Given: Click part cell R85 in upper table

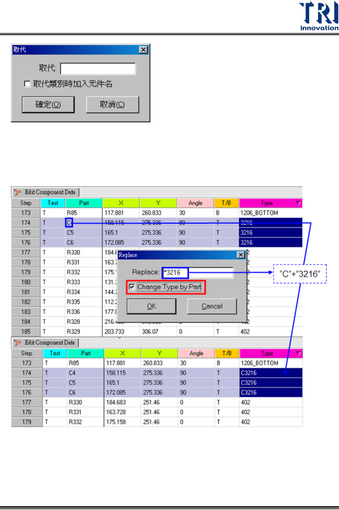Looking at the screenshot, I should pyautogui.click(x=84, y=213).
